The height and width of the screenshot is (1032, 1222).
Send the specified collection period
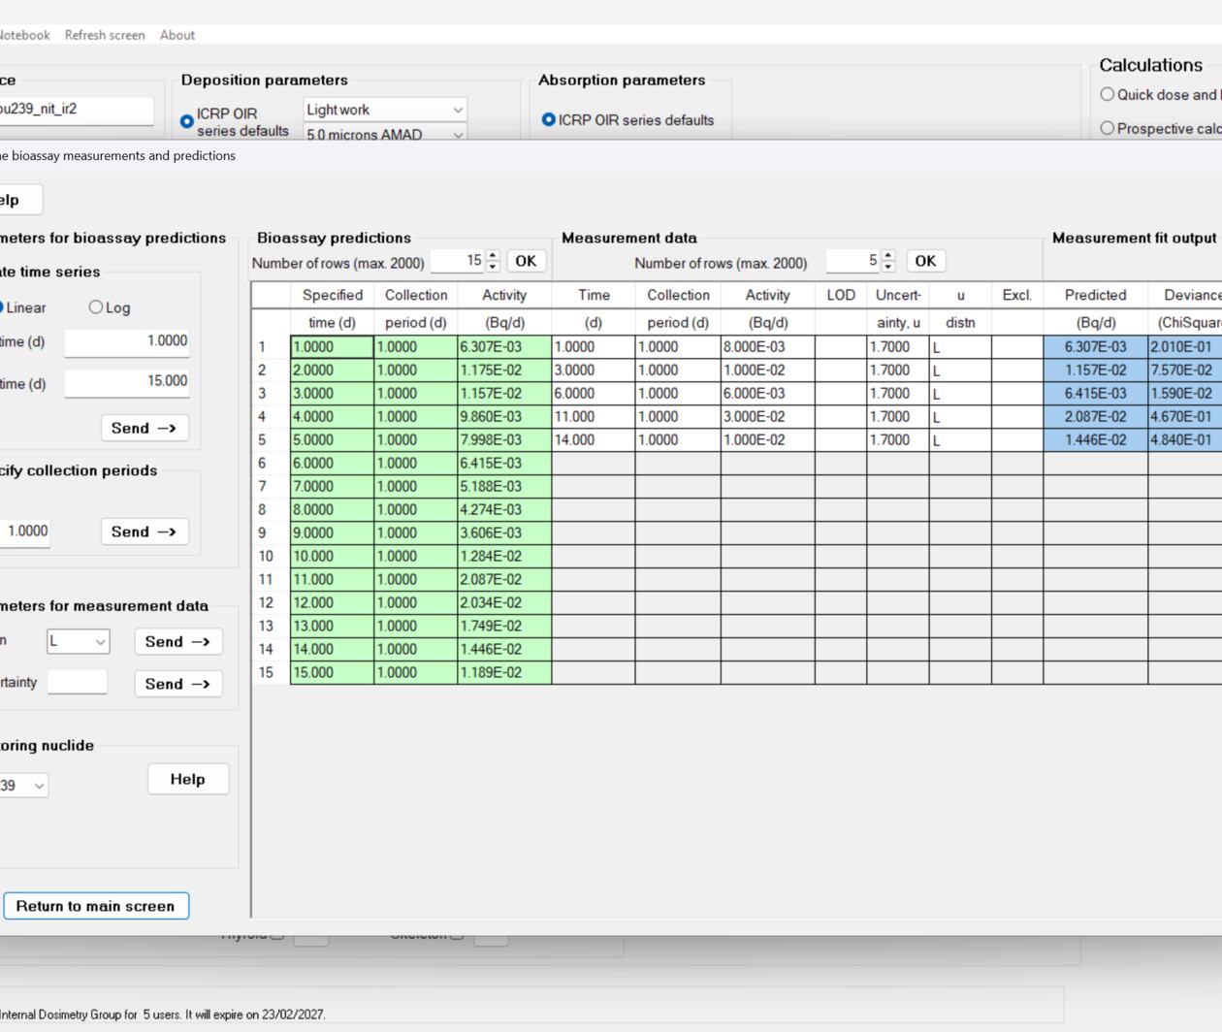144,532
